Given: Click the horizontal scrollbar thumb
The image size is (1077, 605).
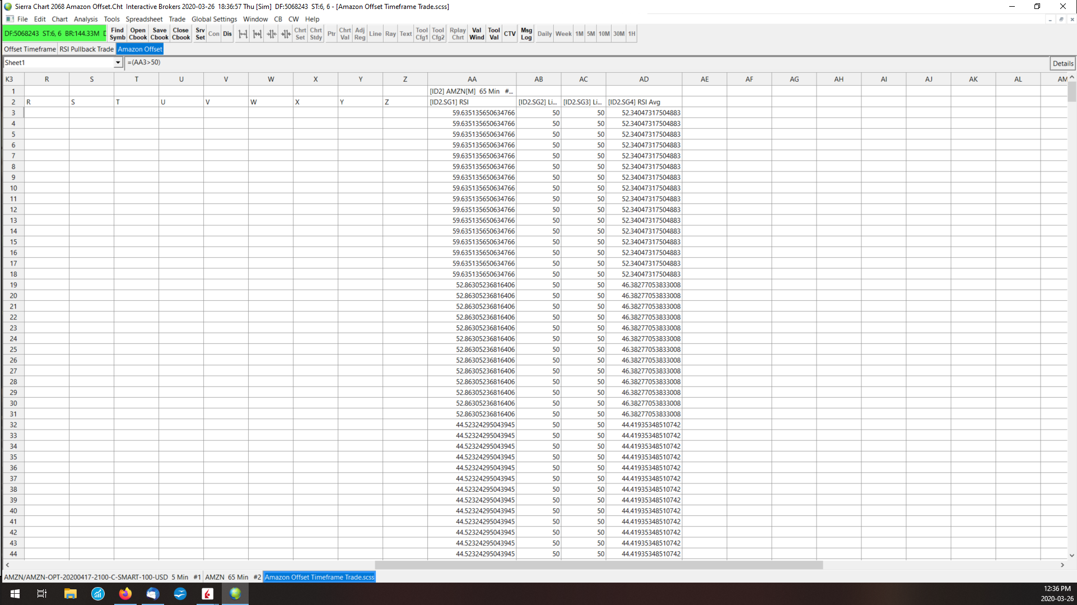Looking at the screenshot, I should coord(598,565).
